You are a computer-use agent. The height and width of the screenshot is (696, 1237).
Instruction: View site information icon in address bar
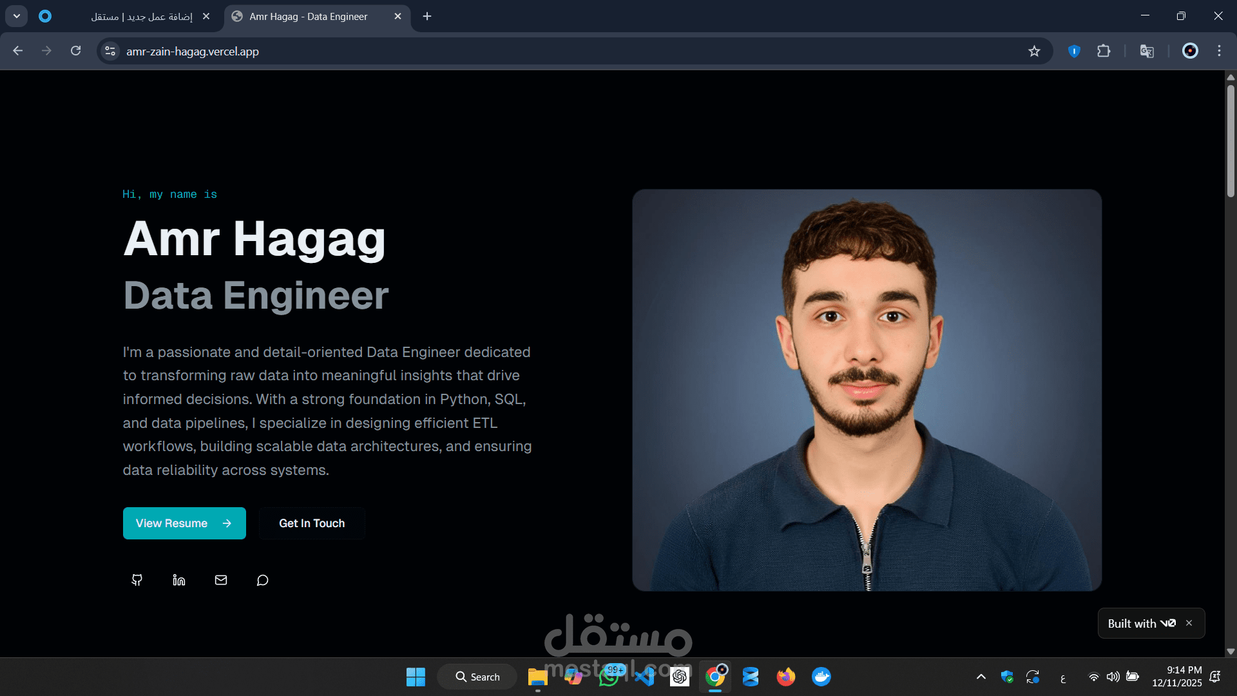110,51
